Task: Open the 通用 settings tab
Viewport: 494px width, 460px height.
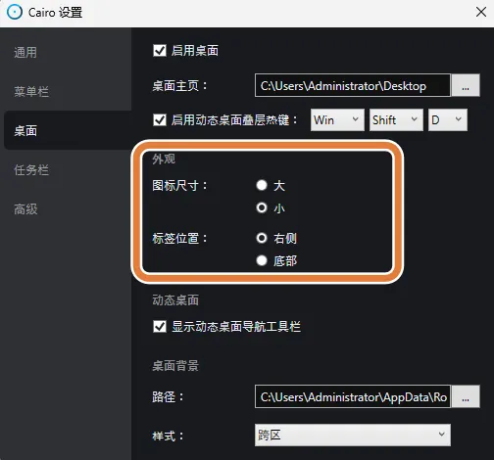Action: click(25, 53)
